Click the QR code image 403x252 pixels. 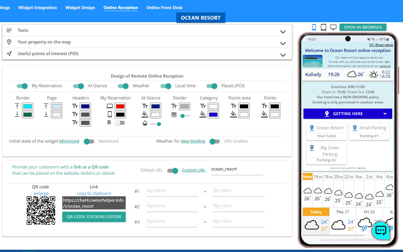click(41, 211)
